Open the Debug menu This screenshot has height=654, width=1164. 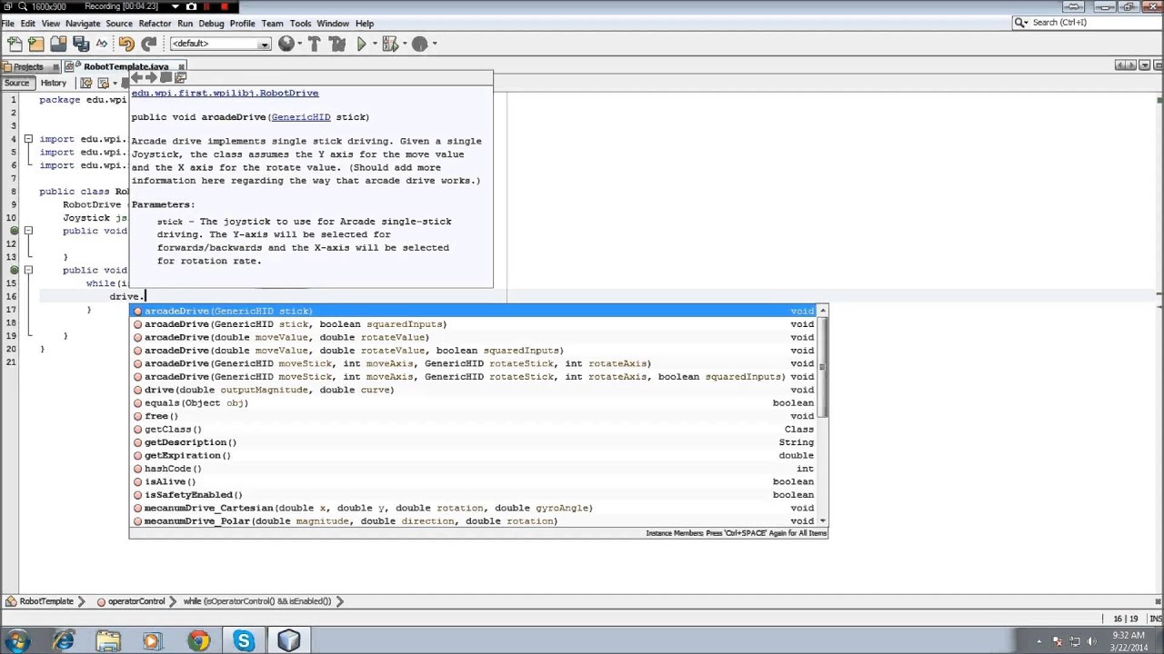point(211,24)
